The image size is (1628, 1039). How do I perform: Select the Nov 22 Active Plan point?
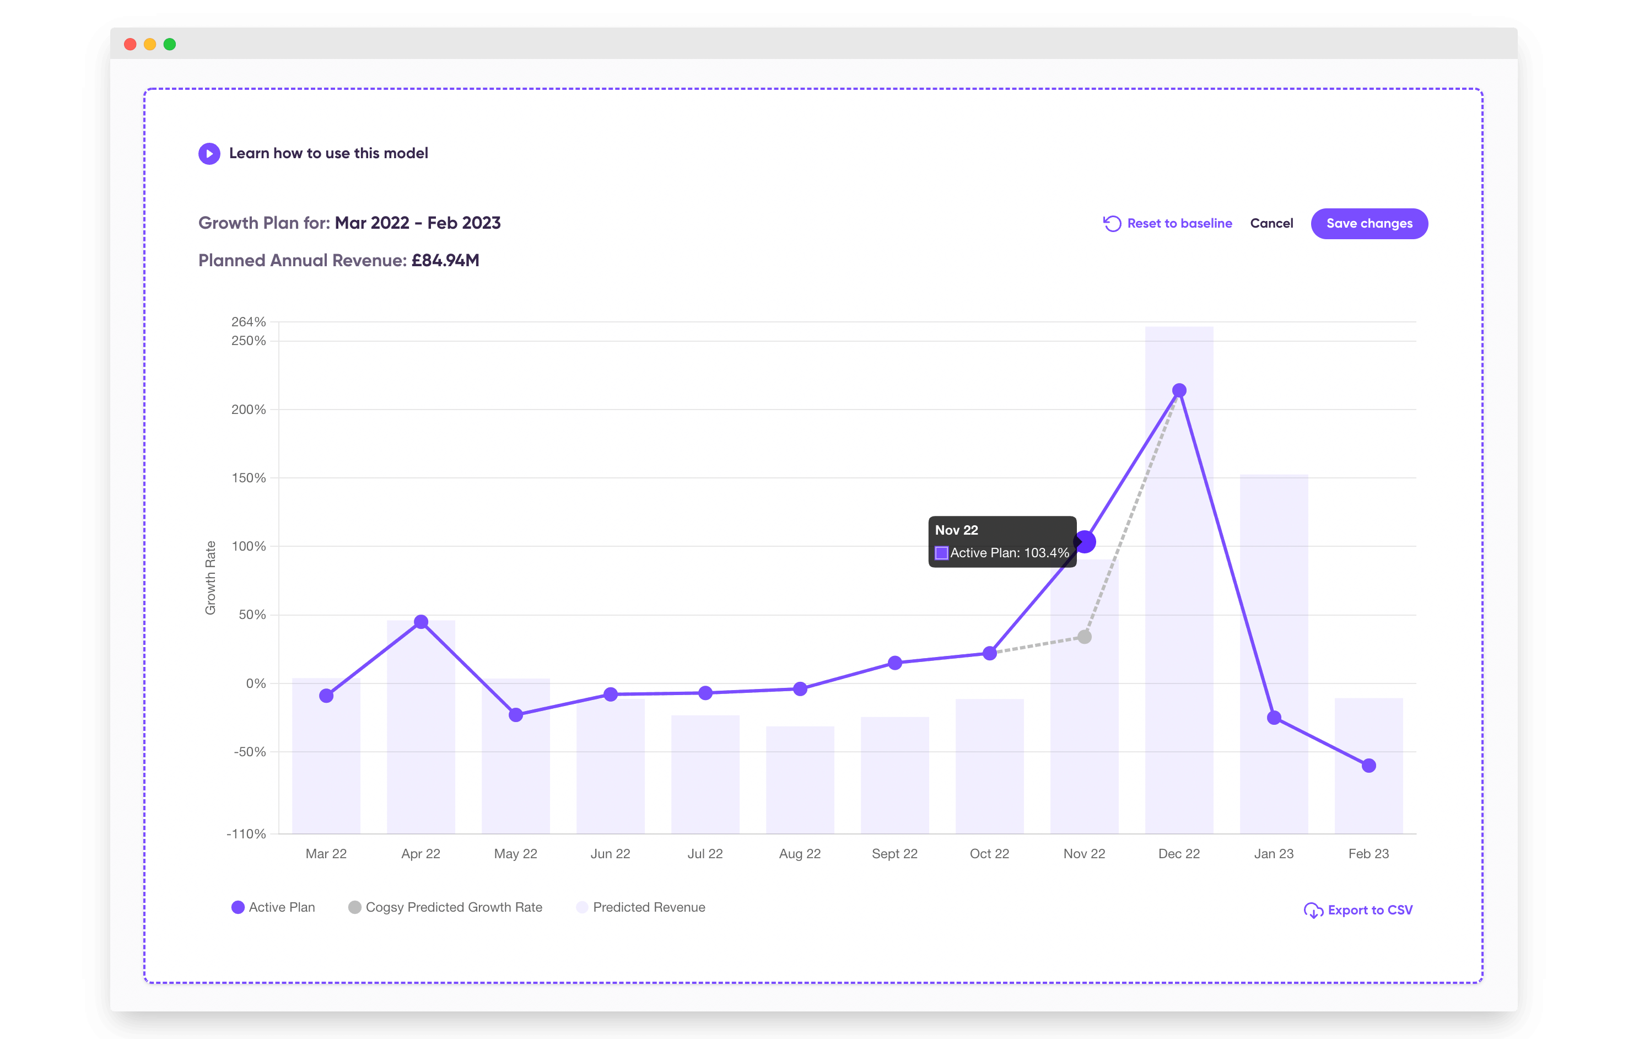tap(1085, 541)
